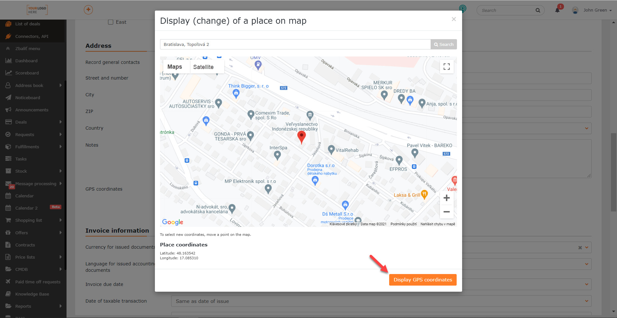The height and width of the screenshot is (318, 617).
Task: Click the Calendar 2 Beta sidebar icon
Action: (x=8, y=208)
